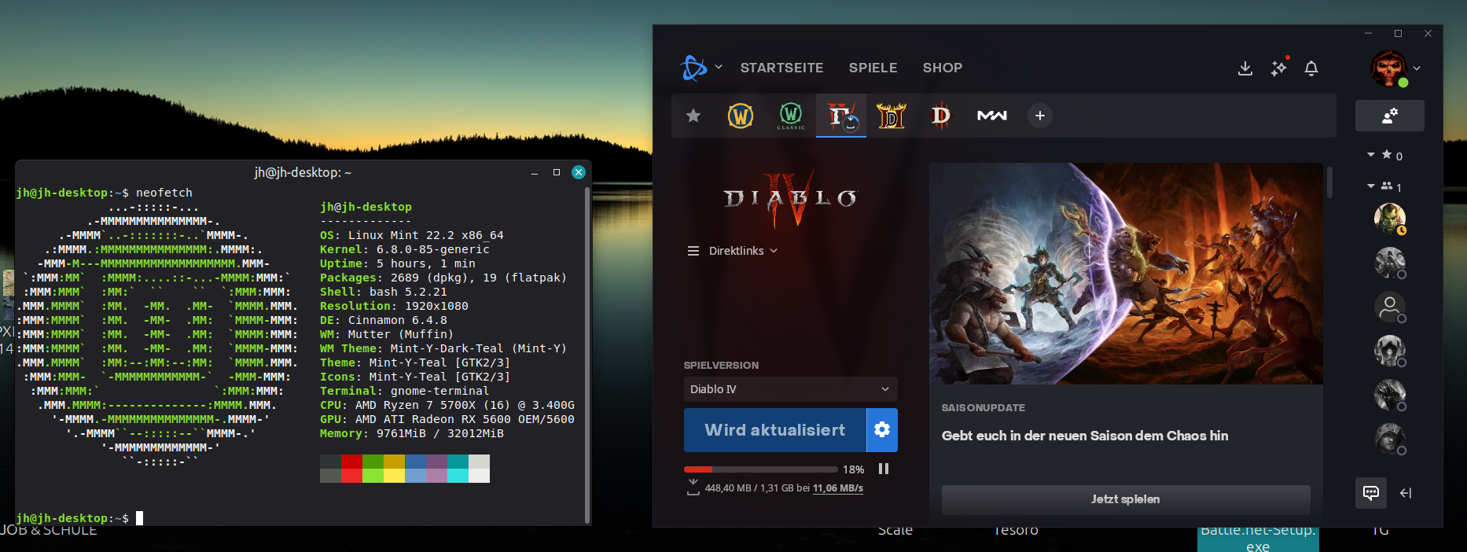Viewport: 1467px width, 552px height.
Task: Expand the profile dropdown arrow next to avatar
Action: click(1417, 68)
